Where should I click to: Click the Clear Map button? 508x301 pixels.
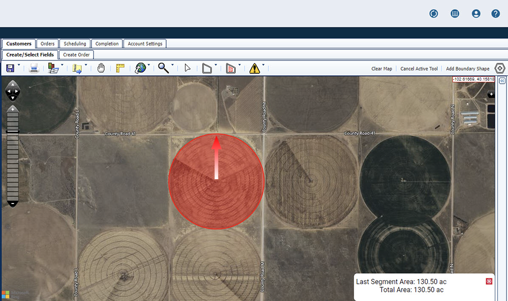point(382,69)
